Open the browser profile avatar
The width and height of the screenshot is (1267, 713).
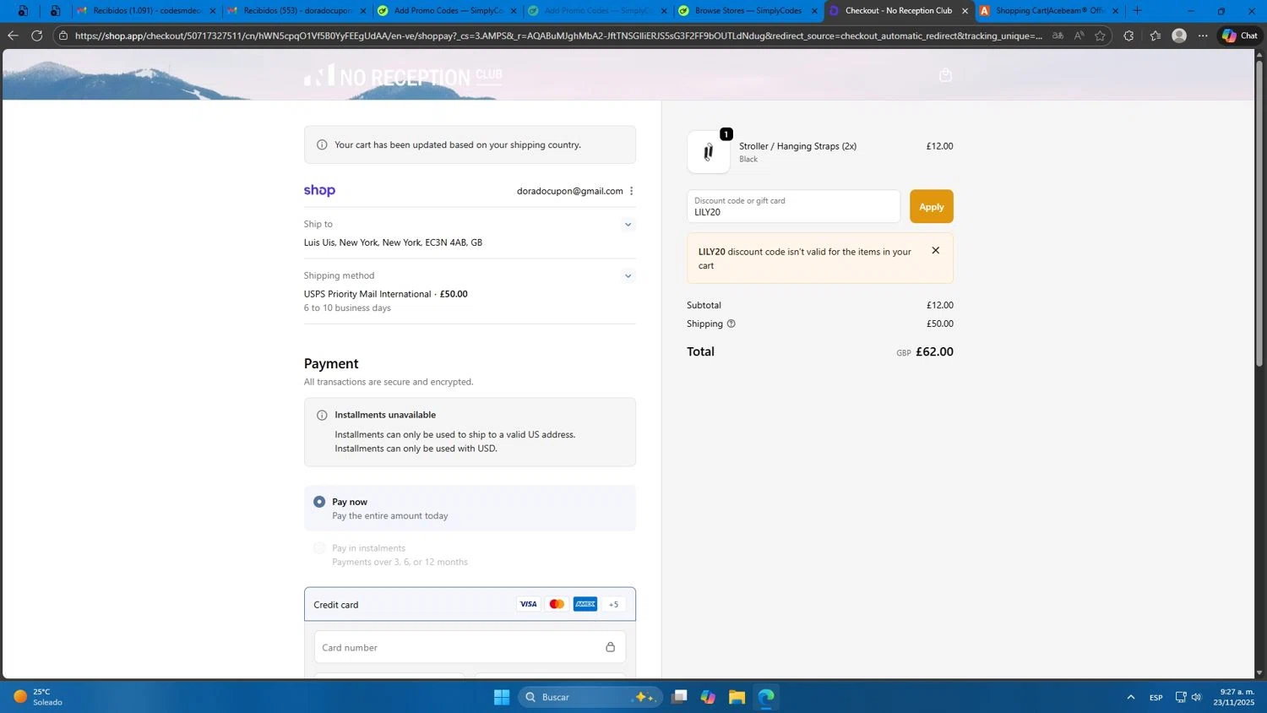point(1179,35)
